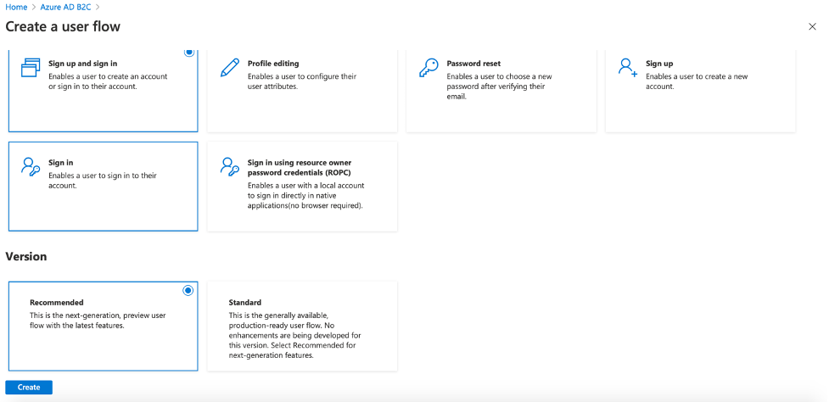Image resolution: width=829 pixels, height=402 pixels.
Task: Click the Sign in person-key icon
Action: (x=31, y=166)
